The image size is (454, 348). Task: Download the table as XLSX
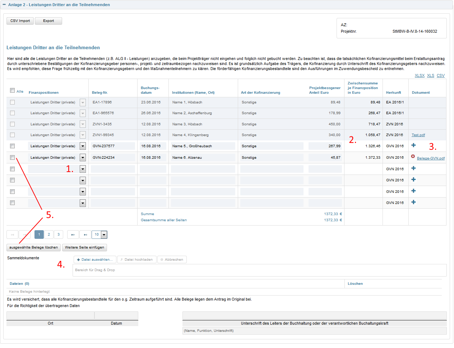point(420,76)
